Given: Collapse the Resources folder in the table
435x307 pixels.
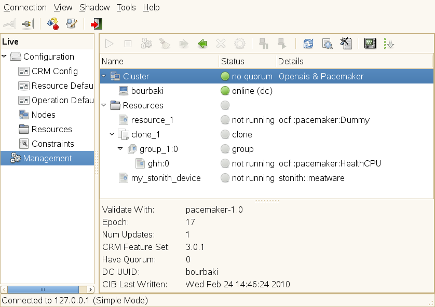Looking at the screenshot, I should pyautogui.click(x=103, y=105).
